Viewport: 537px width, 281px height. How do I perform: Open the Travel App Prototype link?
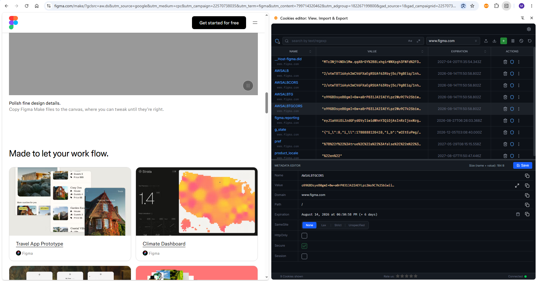pyautogui.click(x=40, y=244)
